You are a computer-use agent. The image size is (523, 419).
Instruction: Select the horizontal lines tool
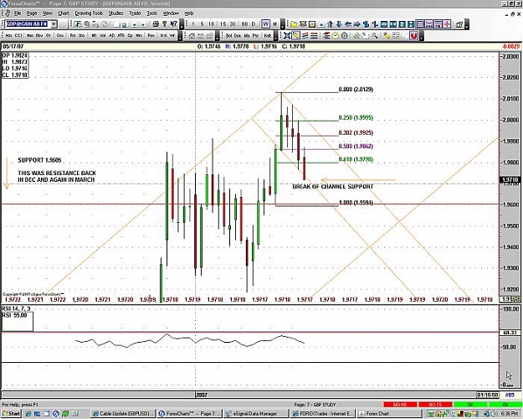pos(314,35)
